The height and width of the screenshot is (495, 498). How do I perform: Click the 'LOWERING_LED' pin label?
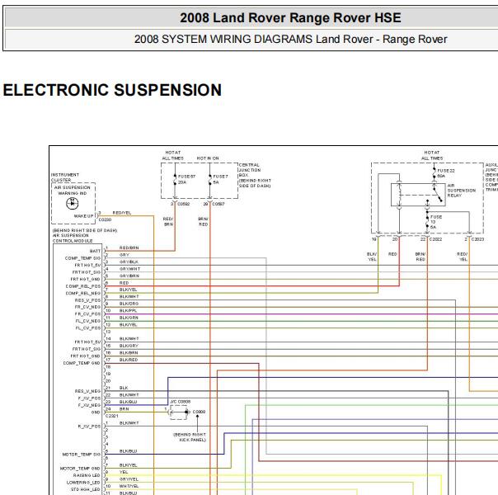83,483
